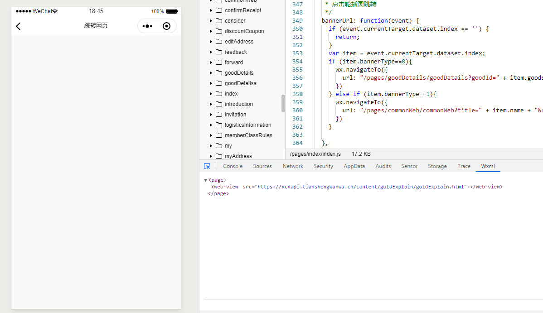Click the feedback folder icon
The width and height of the screenshot is (543, 313).
click(219, 52)
